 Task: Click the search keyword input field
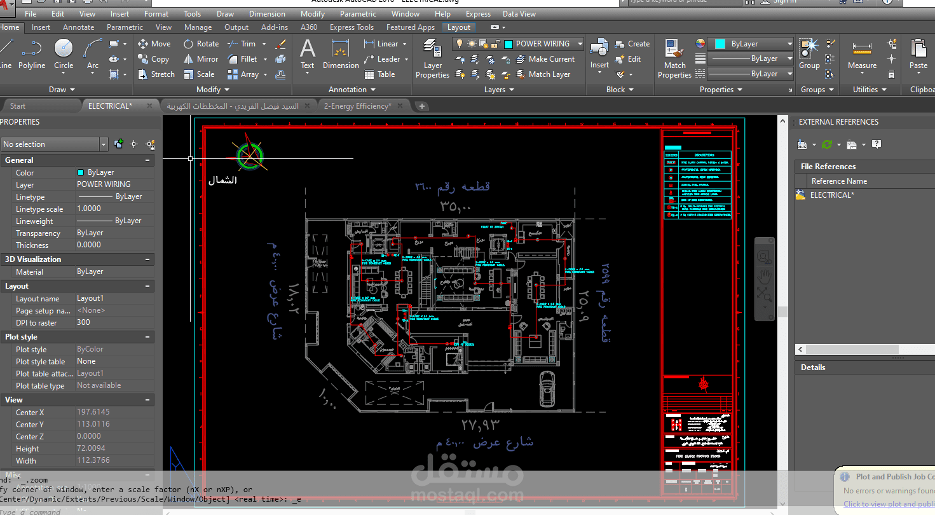[x=685, y=3]
